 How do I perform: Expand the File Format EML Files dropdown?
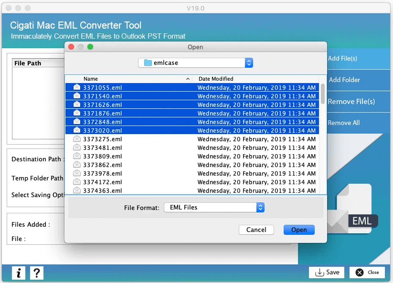[x=214, y=208]
